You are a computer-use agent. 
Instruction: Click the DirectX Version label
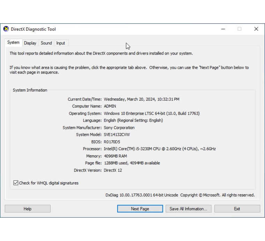pyautogui.click(x=88, y=170)
